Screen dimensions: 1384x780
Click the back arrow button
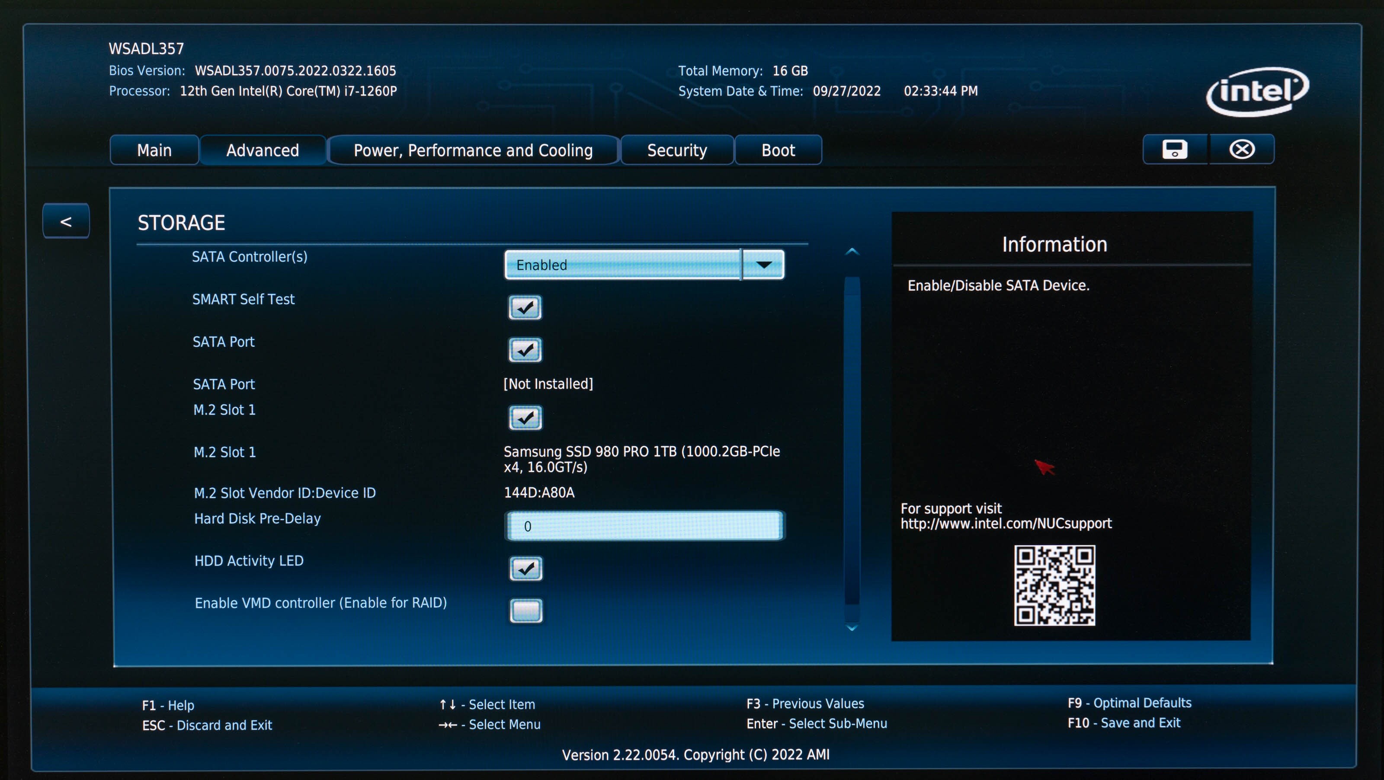pos(66,221)
